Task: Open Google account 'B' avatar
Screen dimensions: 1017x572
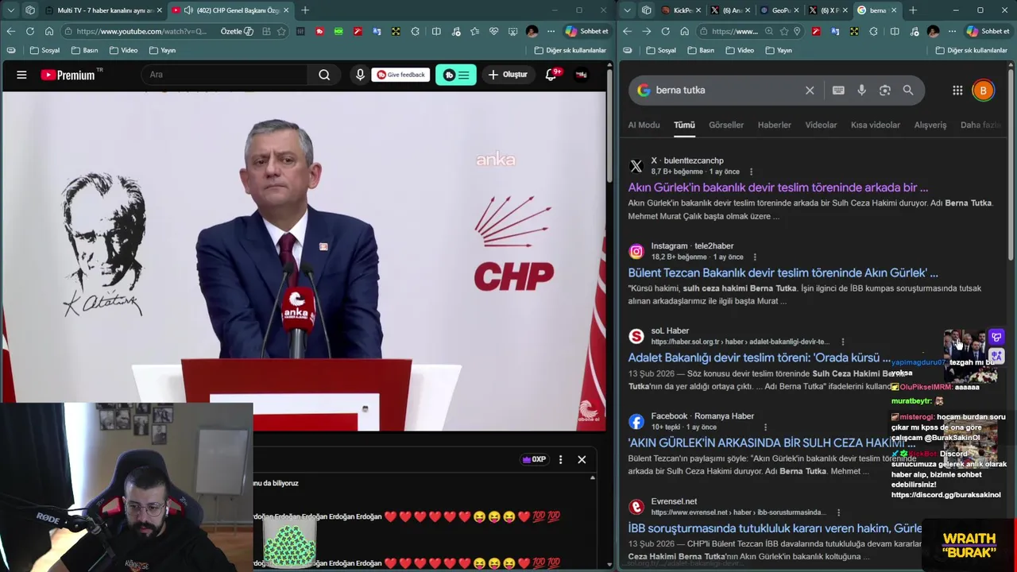Action: [983, 91]
